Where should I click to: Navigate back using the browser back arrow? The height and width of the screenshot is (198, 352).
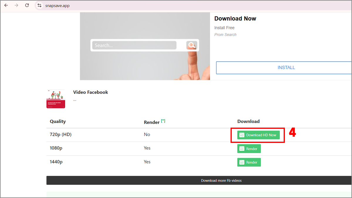(x=6, y=5)
